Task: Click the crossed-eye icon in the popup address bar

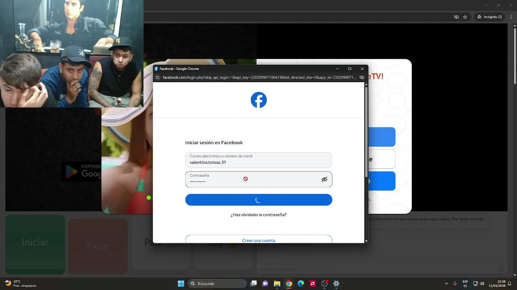Action: pos(362,77)
